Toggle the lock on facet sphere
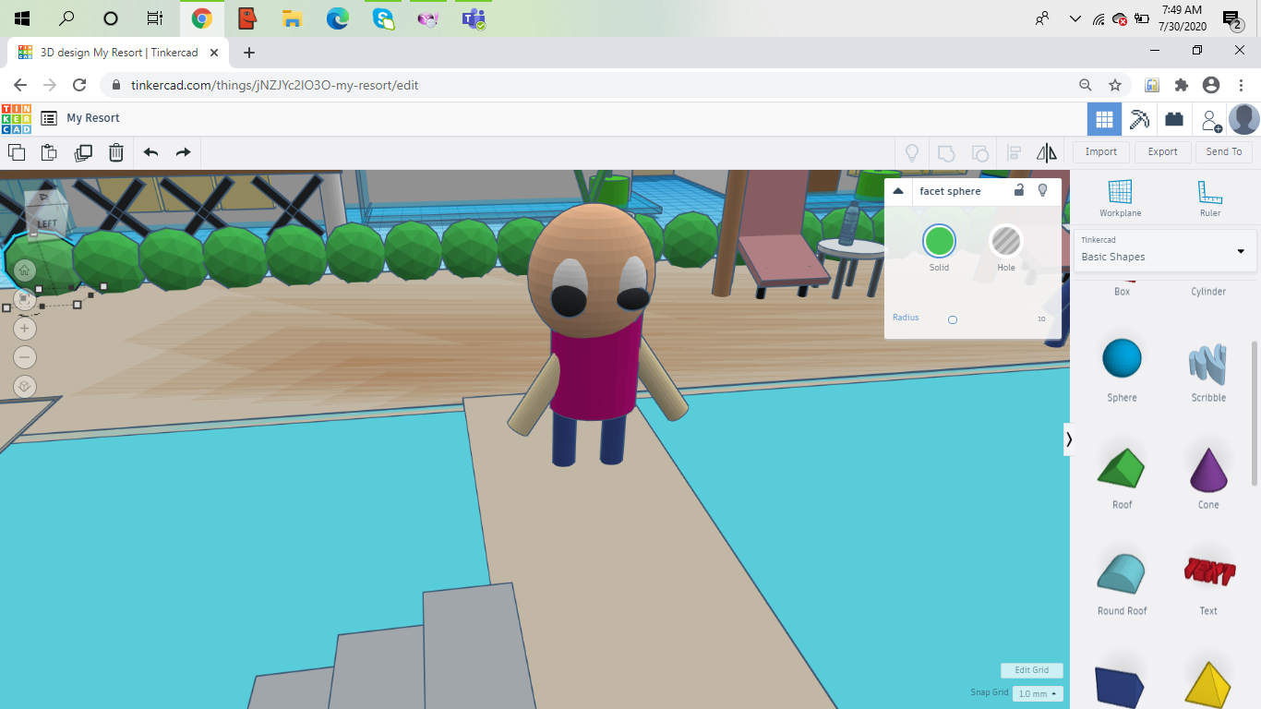 click(x=1019, y=190)
